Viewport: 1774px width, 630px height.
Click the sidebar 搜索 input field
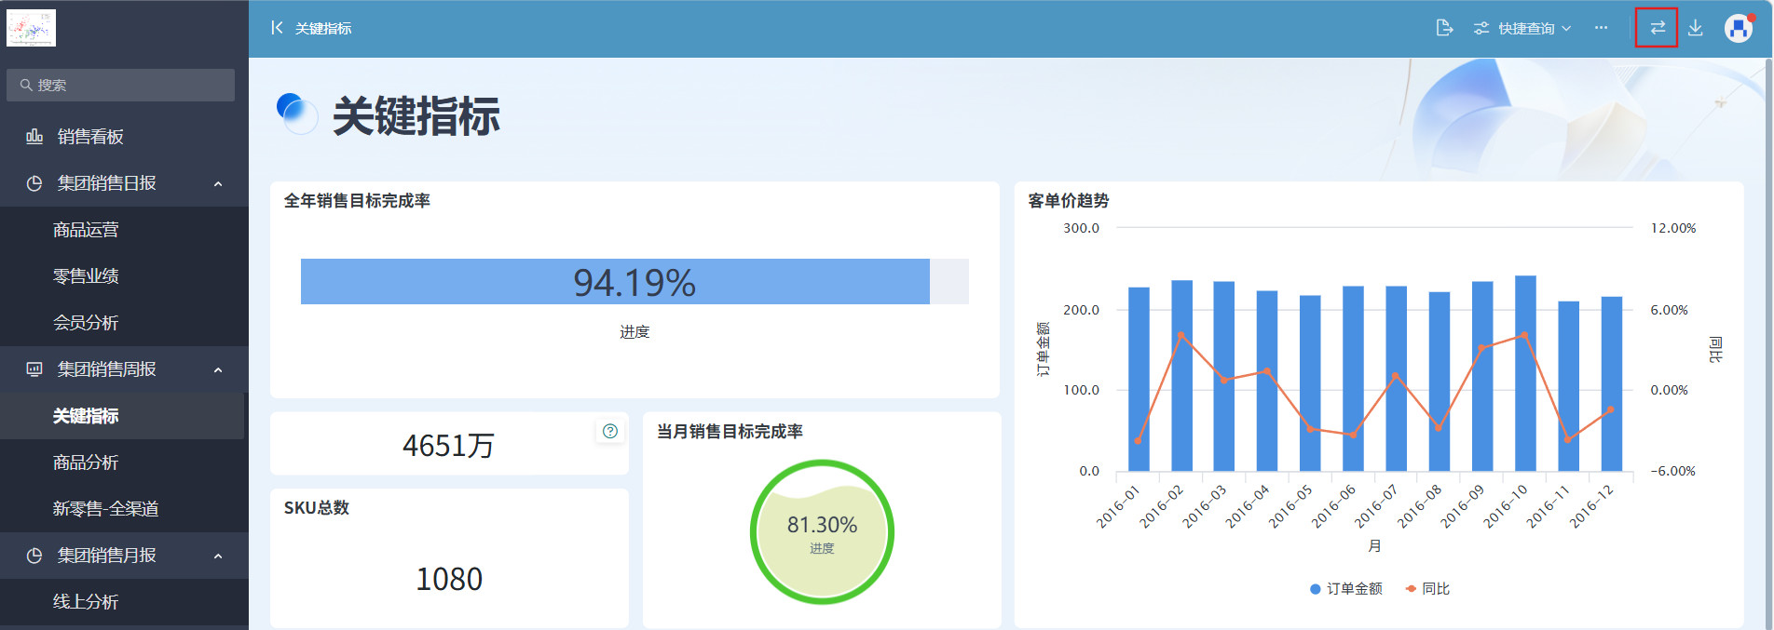(121, 85)
